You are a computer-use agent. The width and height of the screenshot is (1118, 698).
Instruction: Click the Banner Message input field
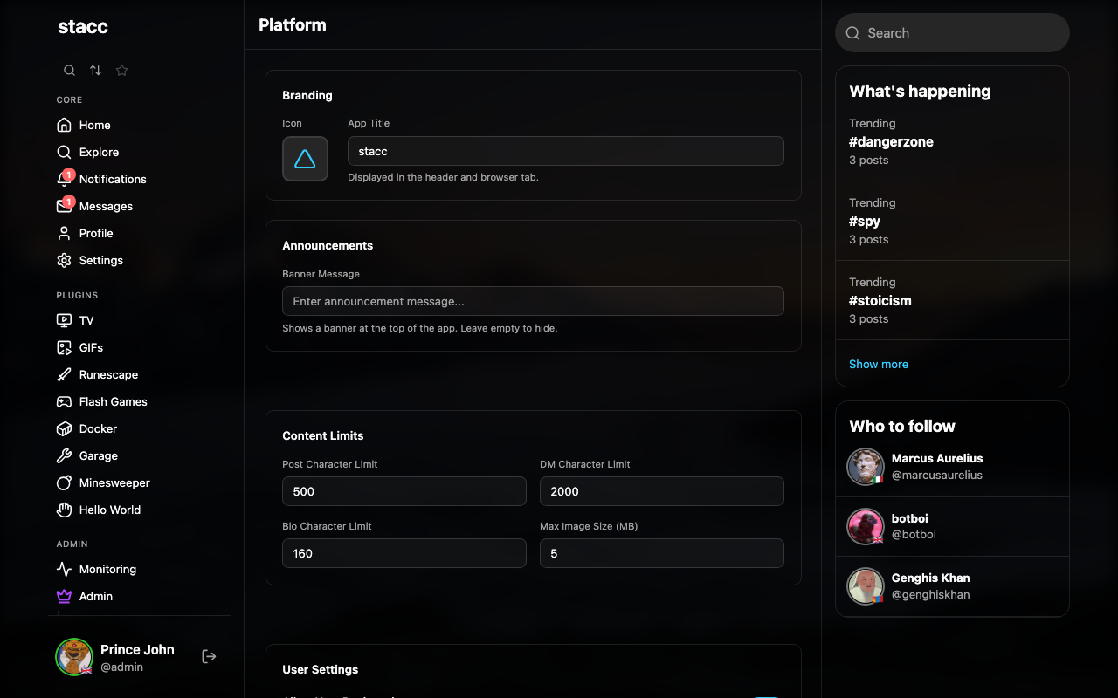coord(533,301)
